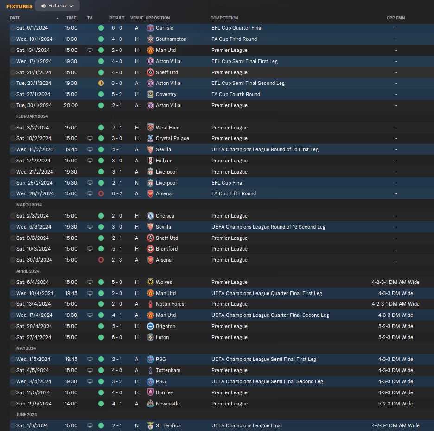Image resolution: width=434 pixels, height=431 pixels.
Task: Sort by the Competition column header
Action: click(224, 18)
